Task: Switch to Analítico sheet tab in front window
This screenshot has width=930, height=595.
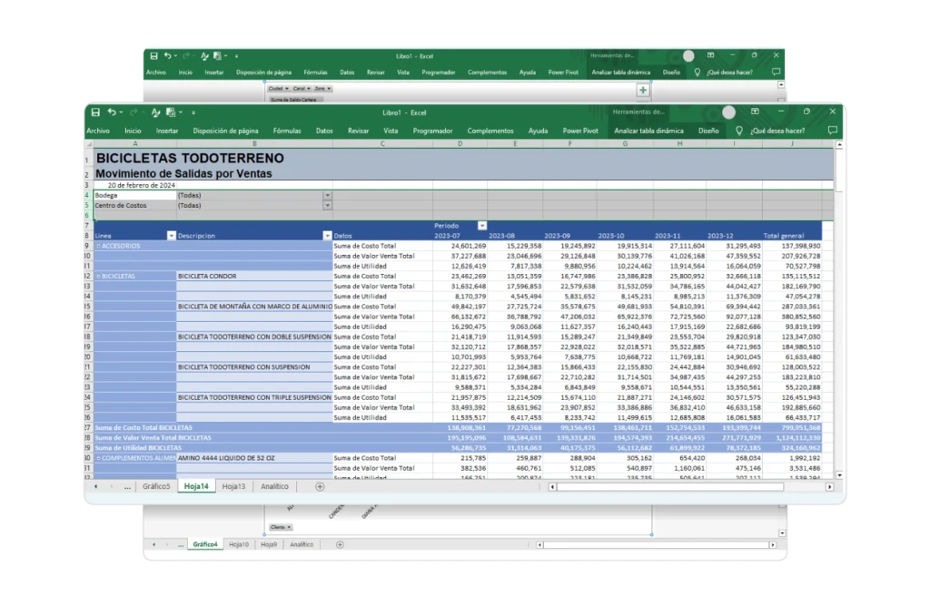Action: click(x=274, y=486)
